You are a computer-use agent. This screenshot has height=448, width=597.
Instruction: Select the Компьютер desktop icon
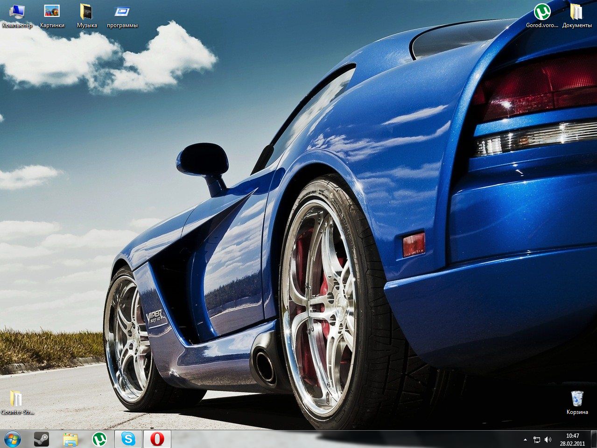coord(17,12)
